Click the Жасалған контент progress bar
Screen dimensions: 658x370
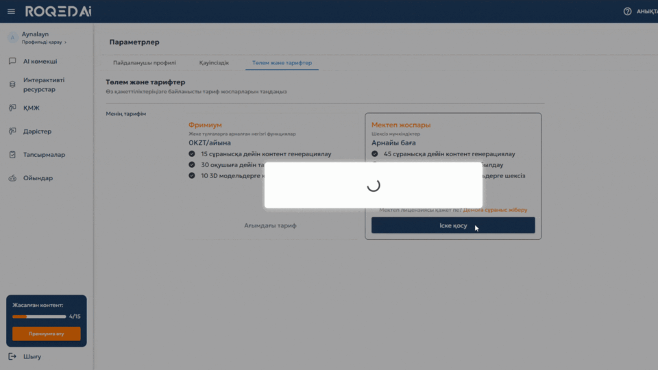(39, 317)
